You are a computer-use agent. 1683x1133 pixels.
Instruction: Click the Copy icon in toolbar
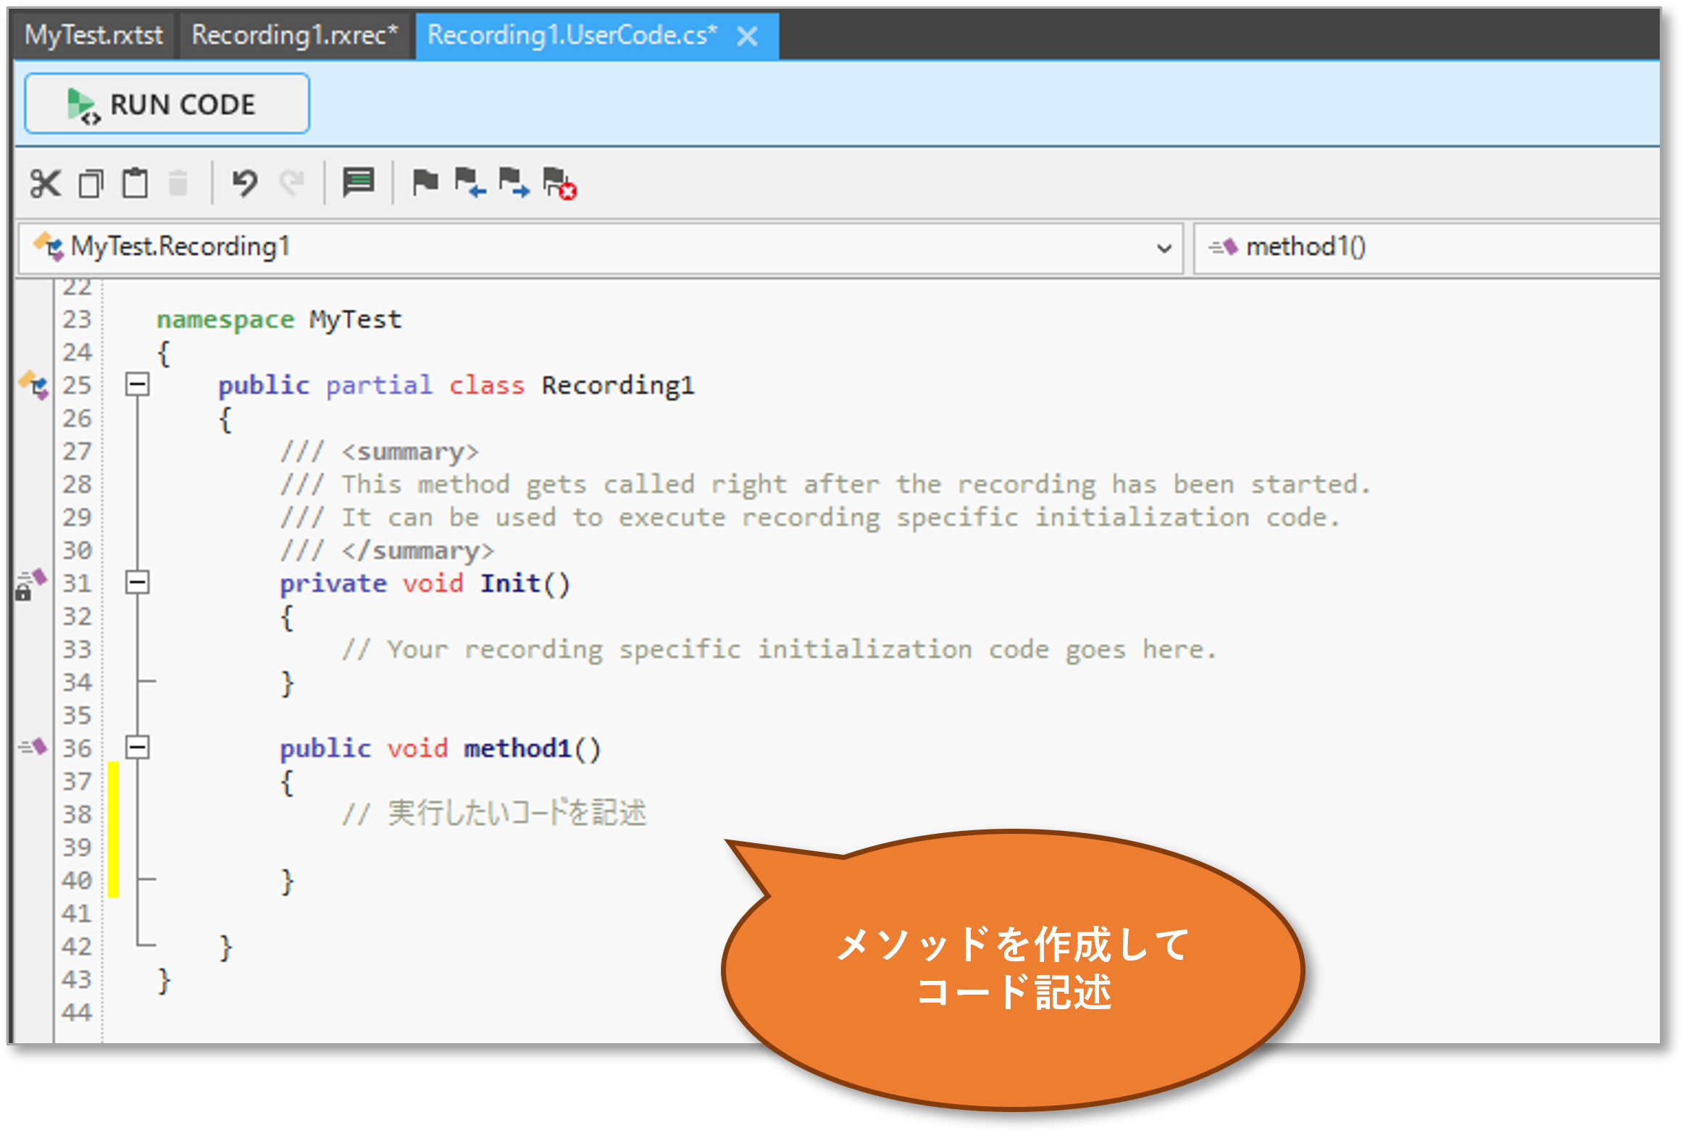(91, 183)
